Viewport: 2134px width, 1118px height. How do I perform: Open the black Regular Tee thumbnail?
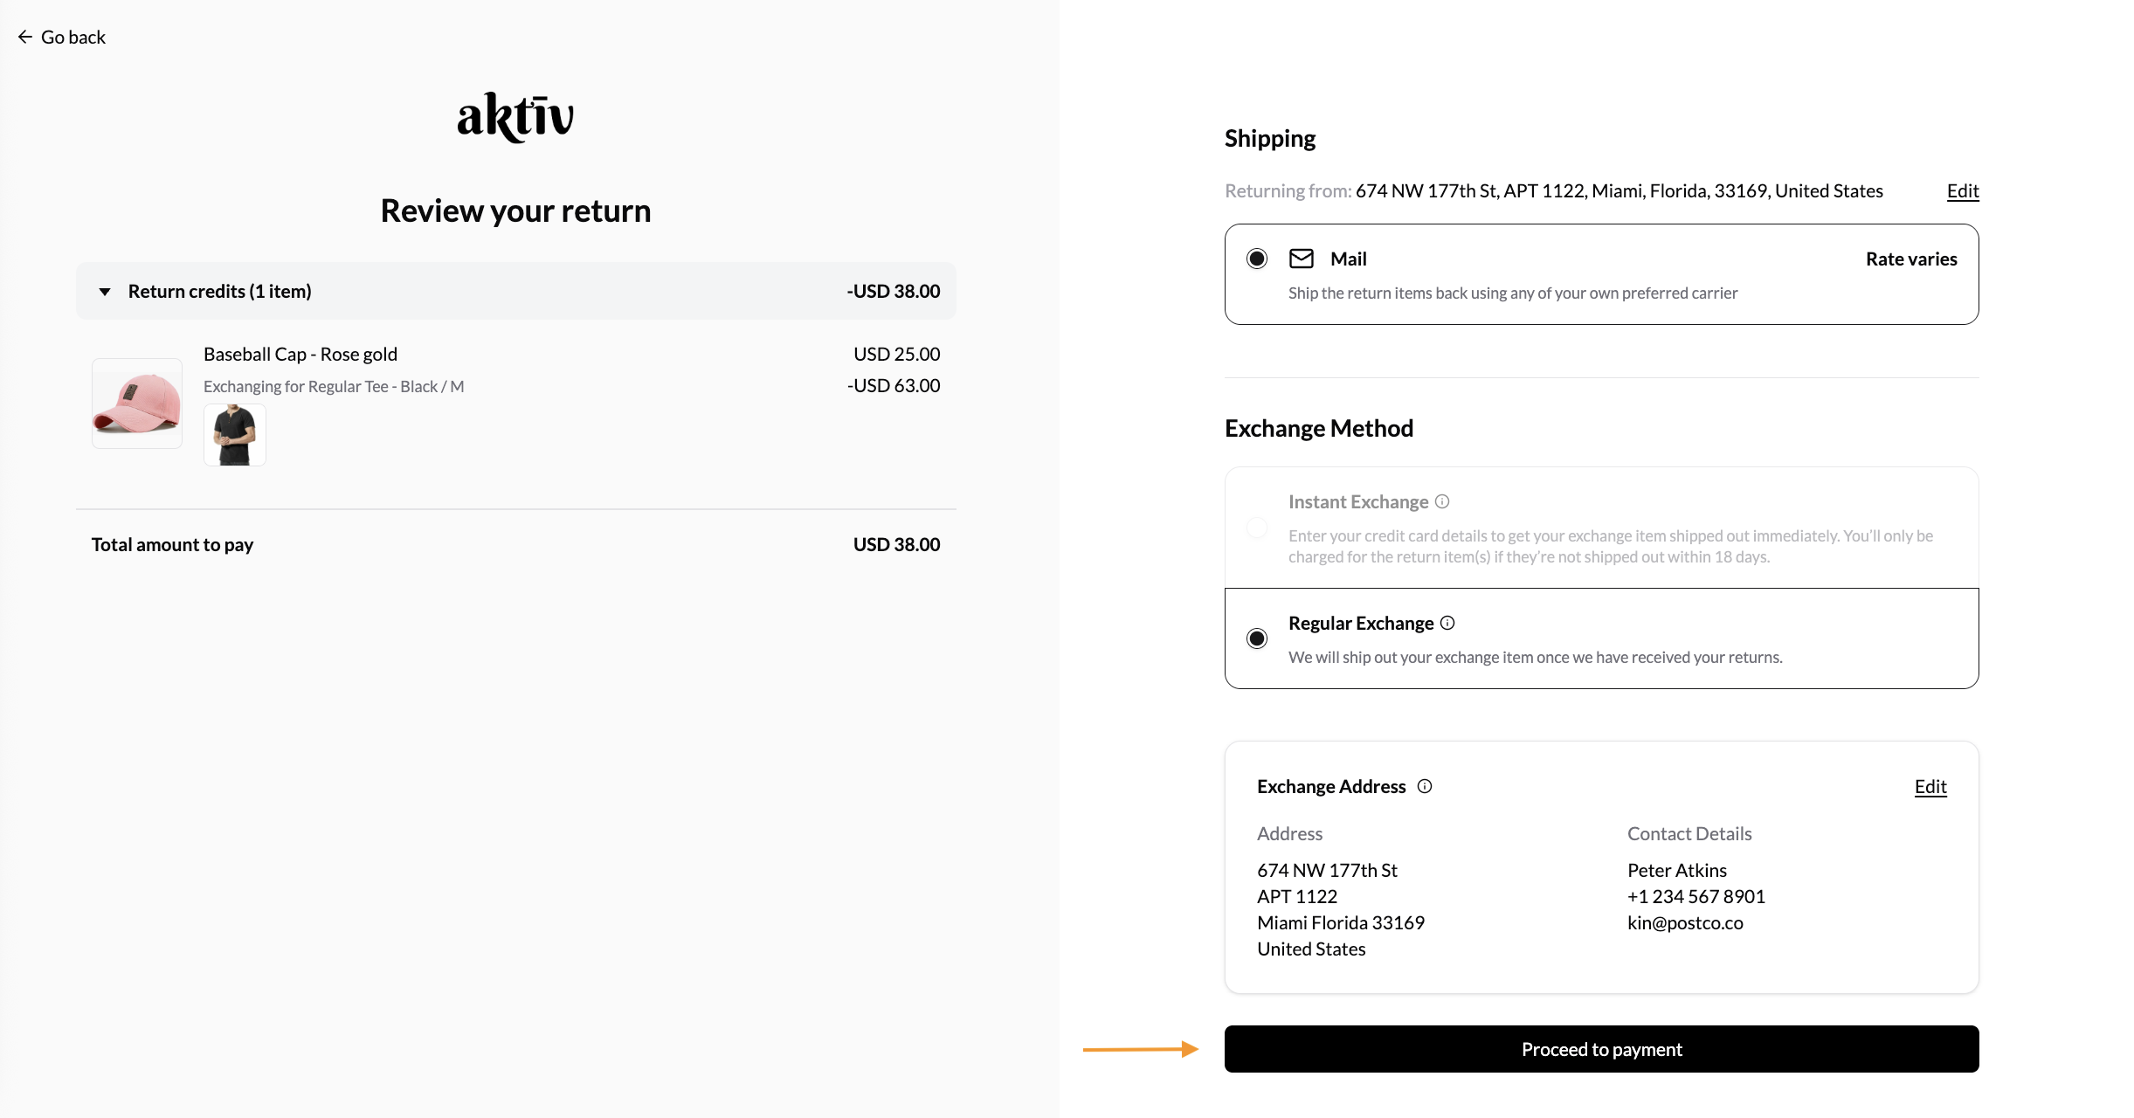point(235,435)
